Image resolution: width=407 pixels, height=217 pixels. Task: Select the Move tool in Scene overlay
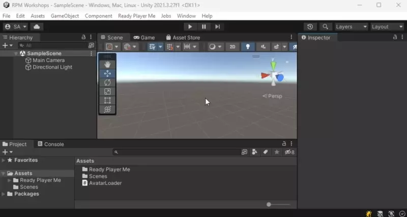tap(107, 74)
